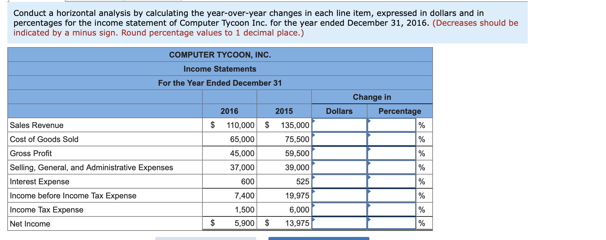
Task: Click the 2015 column header
Action: [284, 111]
